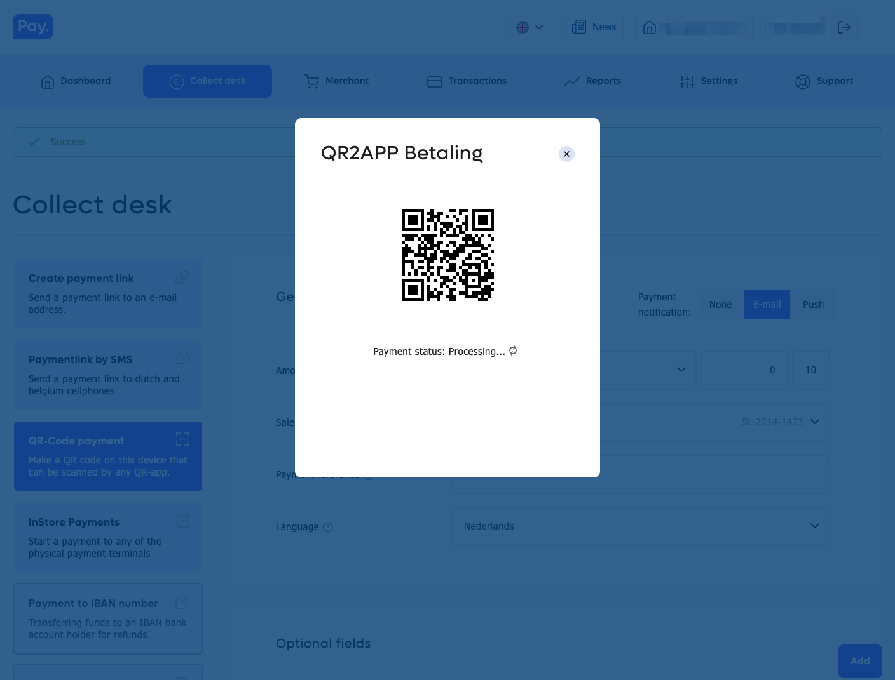Open the Support tab
This screenshot has width=895, height=680.
824,81
